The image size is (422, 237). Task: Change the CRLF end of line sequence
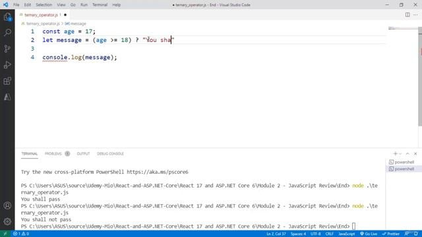pyautogui.click(x=329, y=234)
